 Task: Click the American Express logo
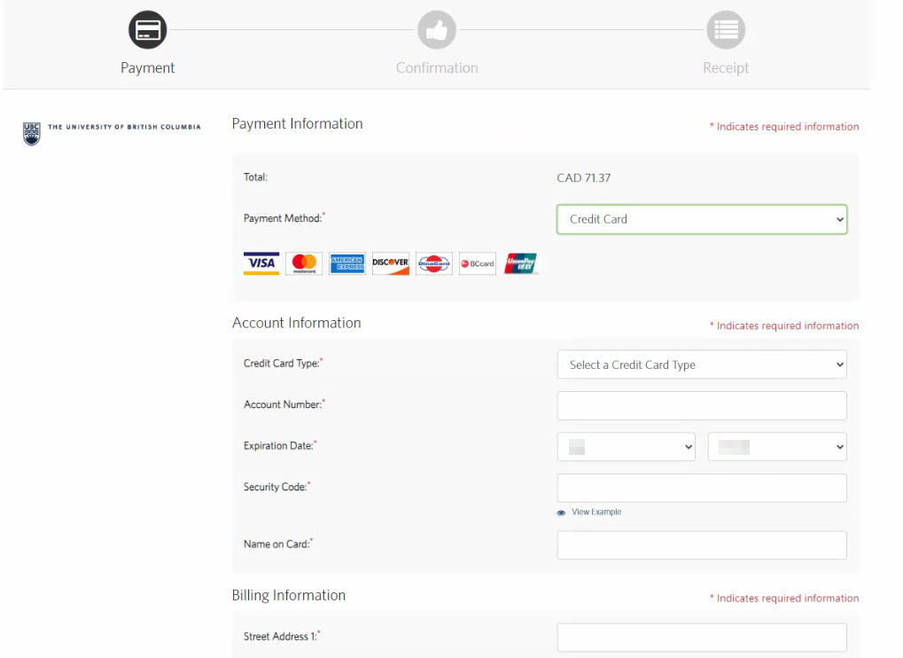pyautogui.click(x=347, y=263)
